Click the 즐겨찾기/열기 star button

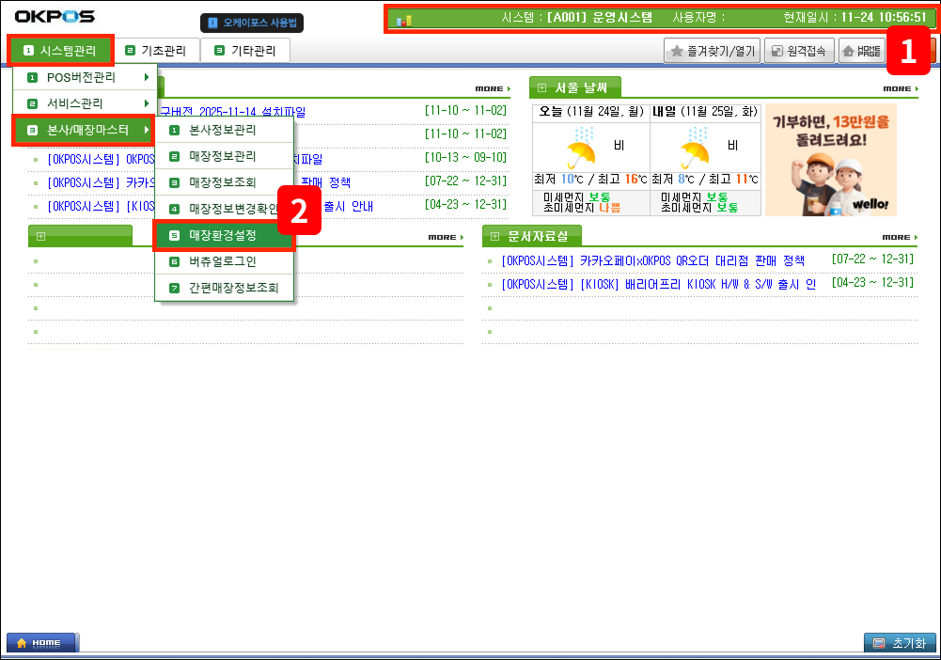pyautogui.click(x=712, y=52)
